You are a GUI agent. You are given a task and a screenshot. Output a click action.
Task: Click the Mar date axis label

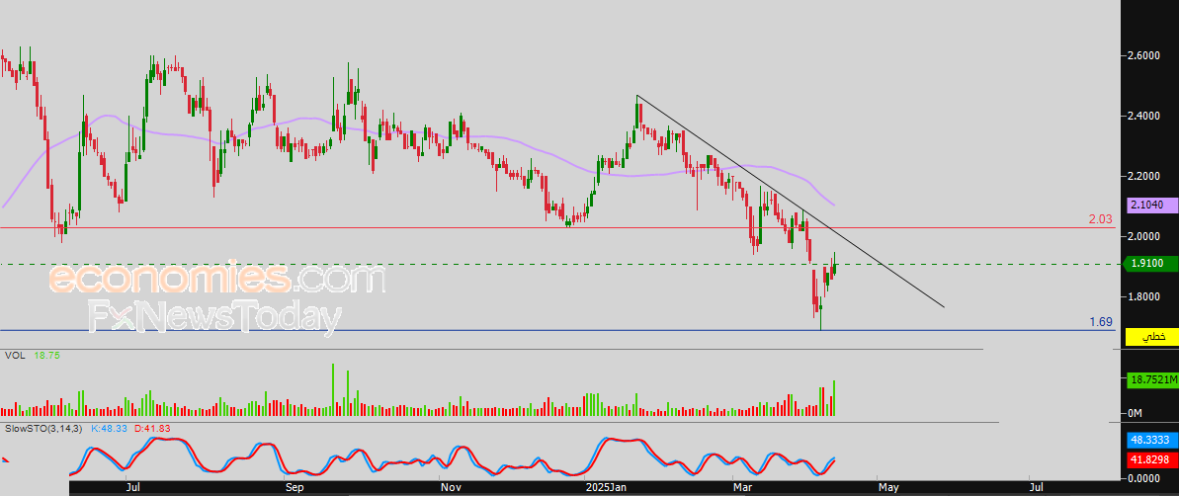pos(743,488)
